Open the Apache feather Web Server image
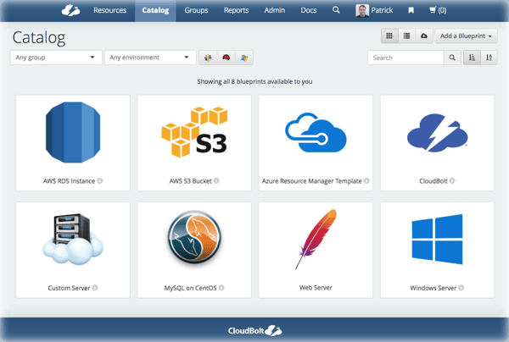Image resolution: width=509 pixels, height=342 pixels. pyautogui.click(x=316, y=239)
